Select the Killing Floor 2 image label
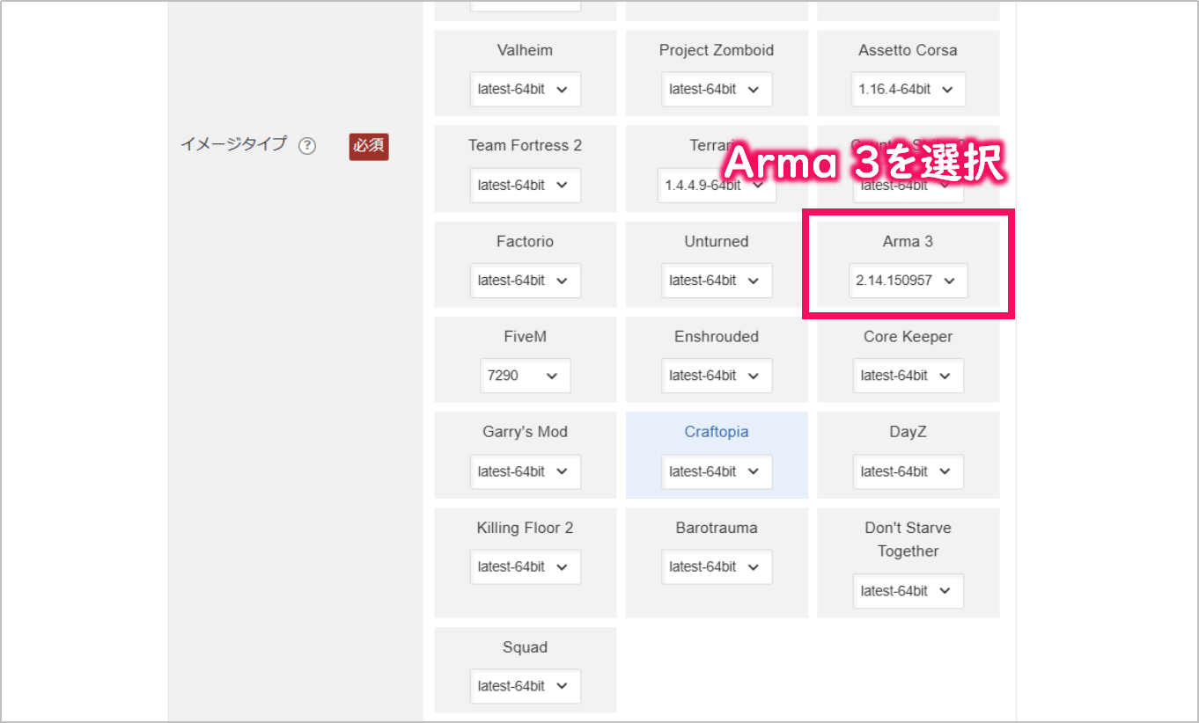The height and width of the screenshot is (723, 1199). click(525, 528)
